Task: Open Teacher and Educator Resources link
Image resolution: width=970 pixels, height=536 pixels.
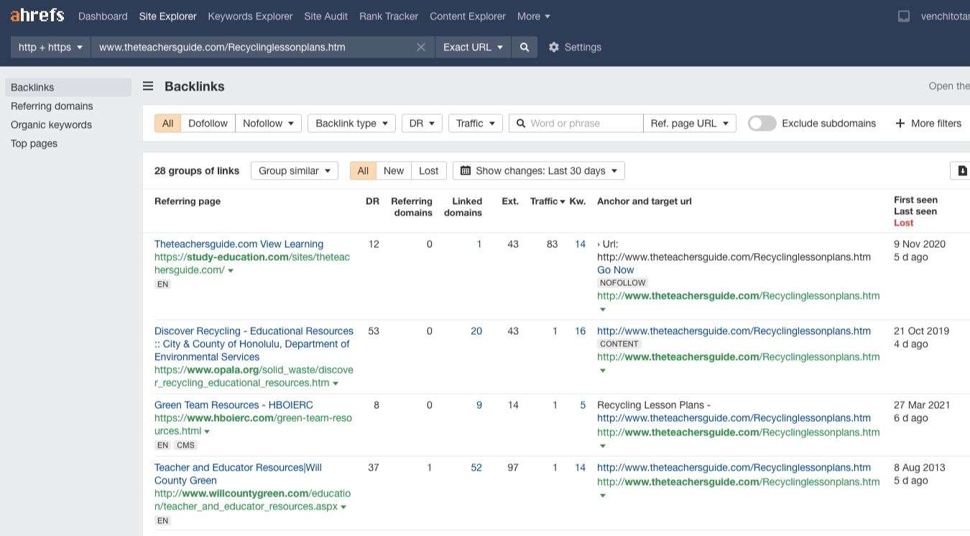Action: click(238, 474)
